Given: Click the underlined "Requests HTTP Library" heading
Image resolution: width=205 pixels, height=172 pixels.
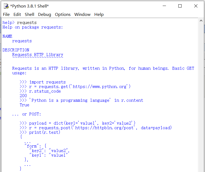Looking at the screenshot, I should (x=38, y=55).
